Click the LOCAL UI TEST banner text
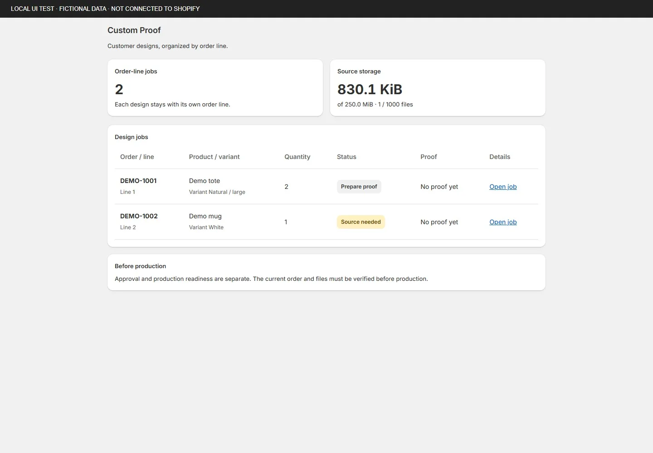This screenshot has width=653, height=453. [x=105, y=9]
